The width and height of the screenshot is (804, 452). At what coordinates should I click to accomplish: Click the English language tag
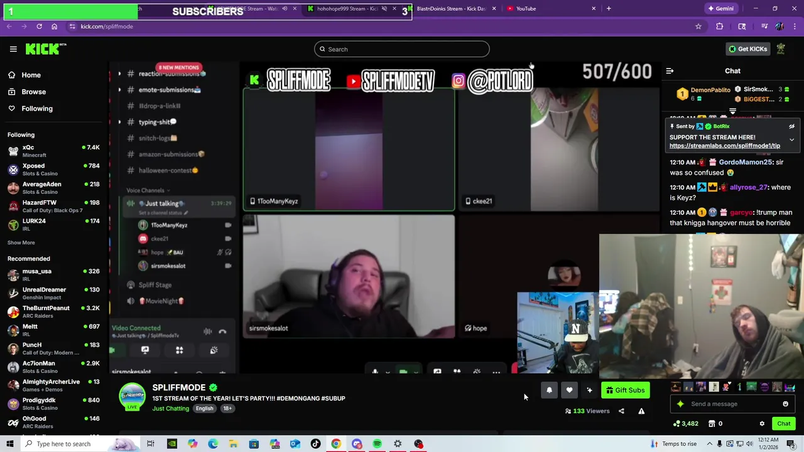(204, 409)
